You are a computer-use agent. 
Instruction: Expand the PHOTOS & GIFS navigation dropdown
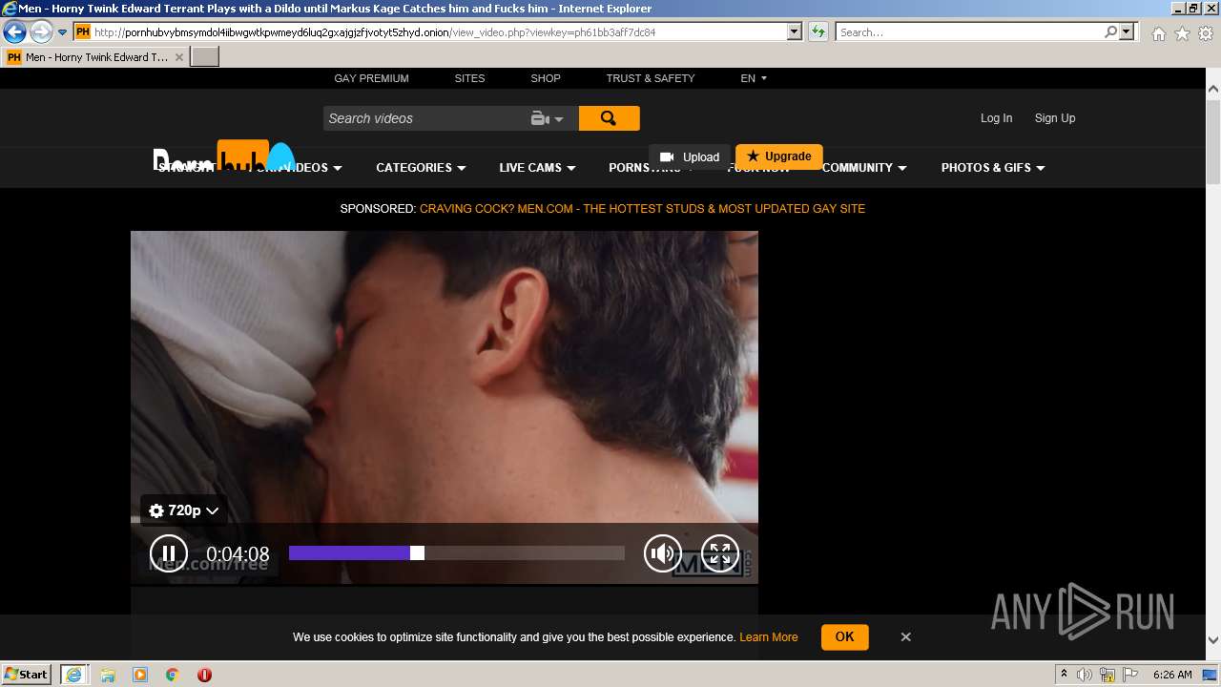tap(993, 168)
